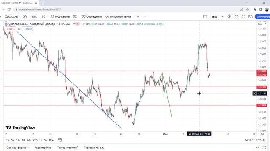Open the browser extensions puzzle icon
The height and width of the screenshot is (151, 270).
(x=255, y=10)
